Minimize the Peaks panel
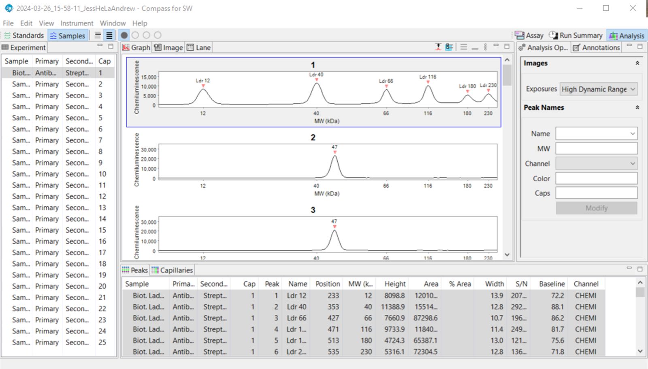 click(x=629, y=268)
